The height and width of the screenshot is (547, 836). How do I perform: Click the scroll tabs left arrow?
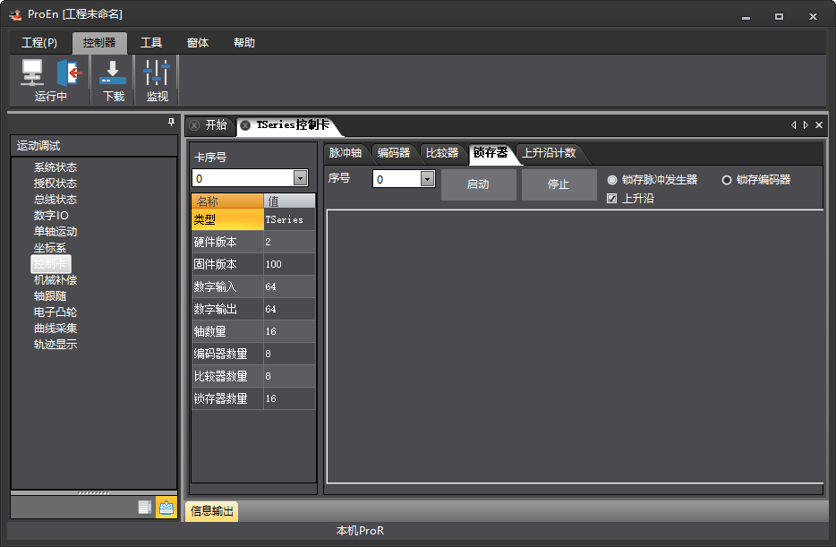tap(793, 124)
